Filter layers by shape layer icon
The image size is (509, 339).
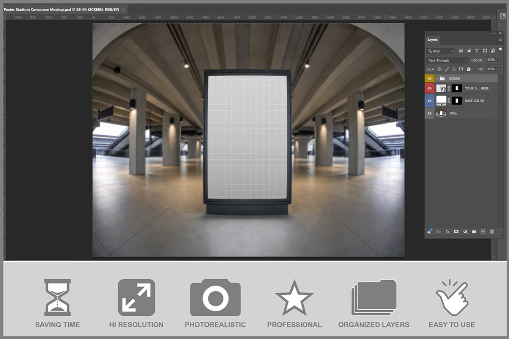pyautogui.click(x=484, y=51)
